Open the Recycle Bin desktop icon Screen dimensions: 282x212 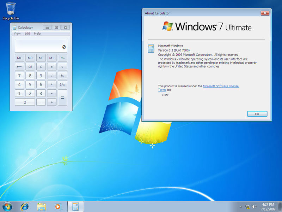click(11, 10)
